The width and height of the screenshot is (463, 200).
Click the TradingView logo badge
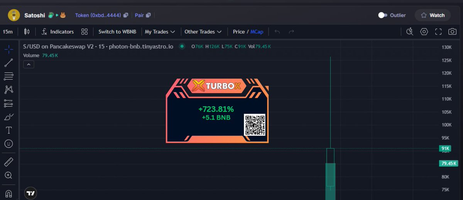[x=30, y=193]
